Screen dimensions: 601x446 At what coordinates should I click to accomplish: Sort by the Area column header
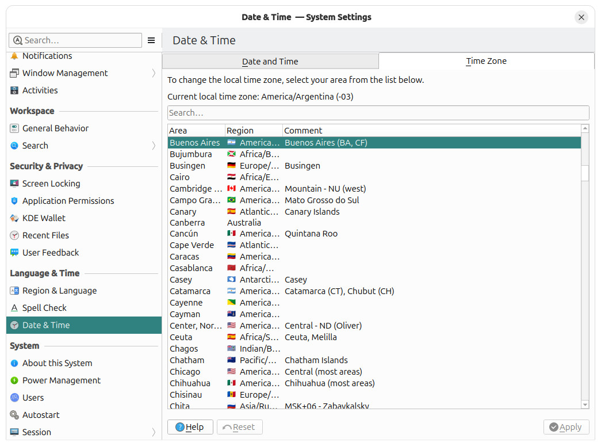[196, 131]
